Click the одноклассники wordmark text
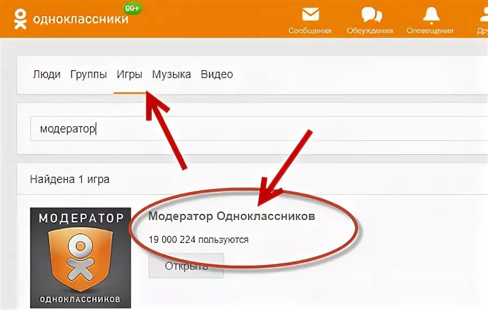 point(81,20)
